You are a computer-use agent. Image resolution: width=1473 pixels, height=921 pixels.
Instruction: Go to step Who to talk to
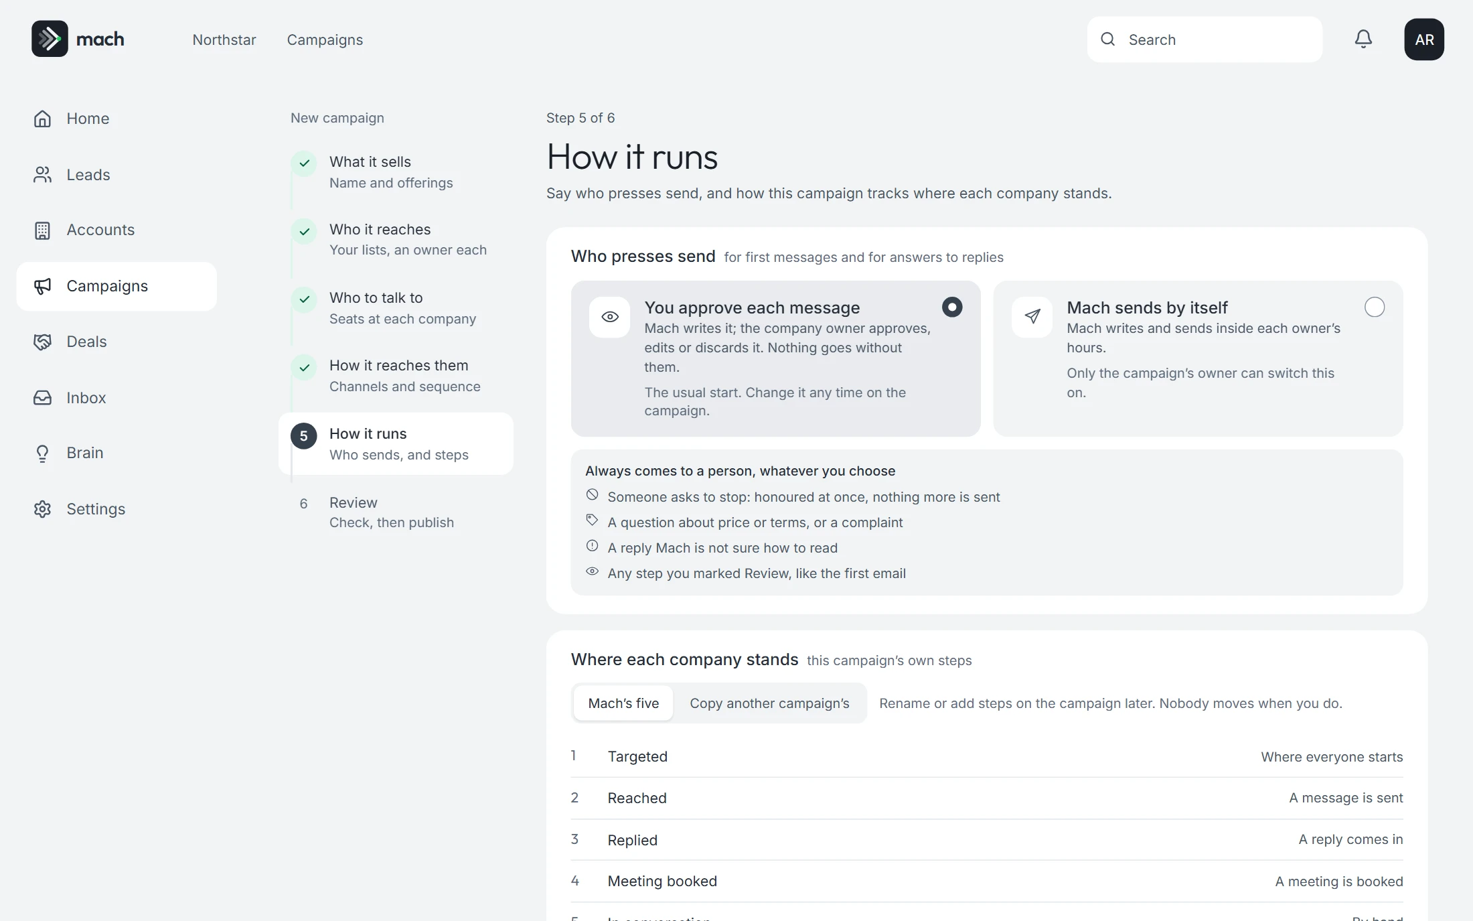pos(396,308)
